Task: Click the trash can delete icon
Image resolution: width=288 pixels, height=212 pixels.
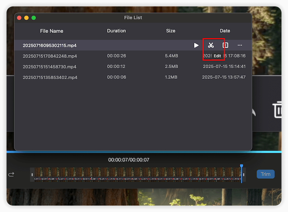Action: point(277,110)
